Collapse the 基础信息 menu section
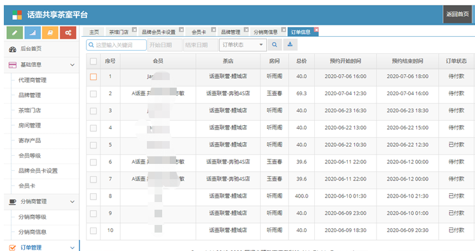This screenshot has height=251, width=475. click(x=72, y=65)
